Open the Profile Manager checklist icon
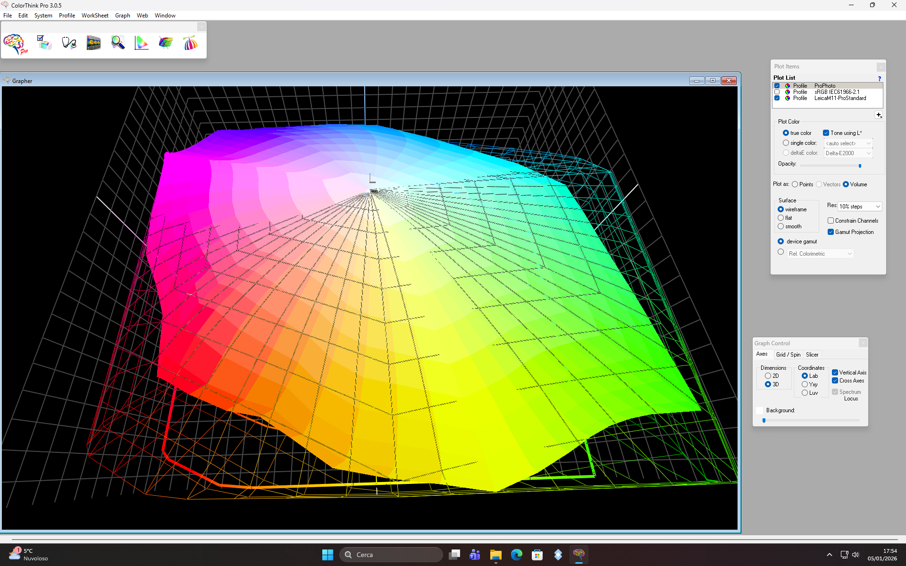Image resolution: width=906 pixels, height=566 pixels. 44,43
